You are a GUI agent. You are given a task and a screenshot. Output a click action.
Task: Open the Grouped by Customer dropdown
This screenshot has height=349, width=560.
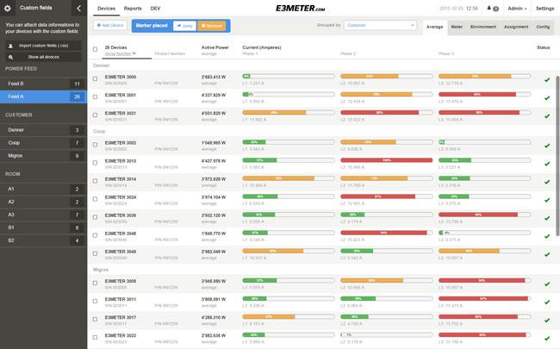click(380, 25)
